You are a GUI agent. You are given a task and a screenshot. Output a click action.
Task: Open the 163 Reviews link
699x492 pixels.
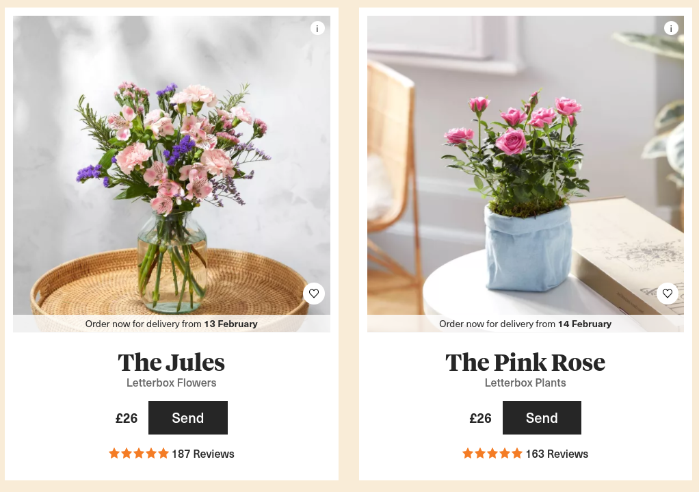(x=557, y=454)
